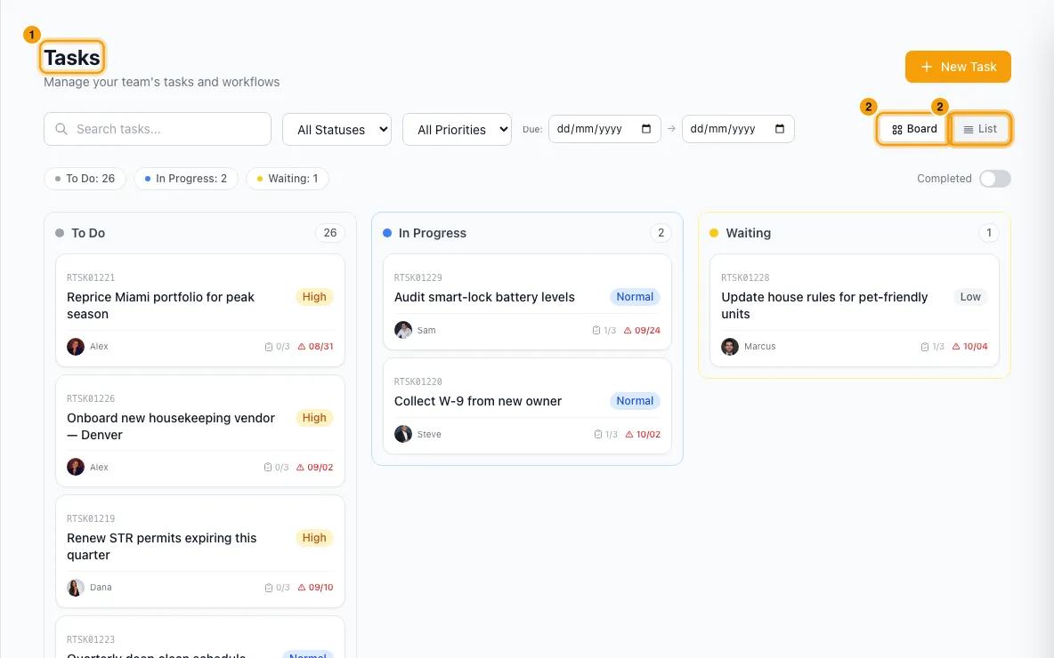Screen dimensions: 1054x658
Task: Open task Update house rules for pet-friendly units
Action: (x=824, y=306)
